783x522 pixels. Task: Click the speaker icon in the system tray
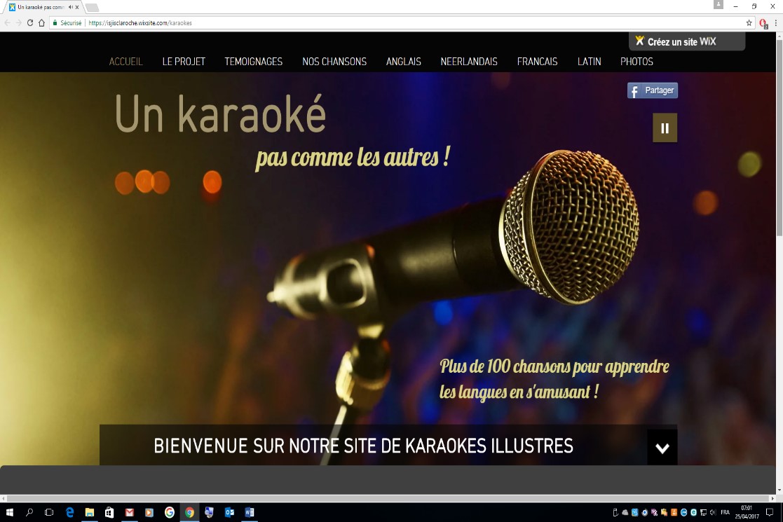coord(713,512)
